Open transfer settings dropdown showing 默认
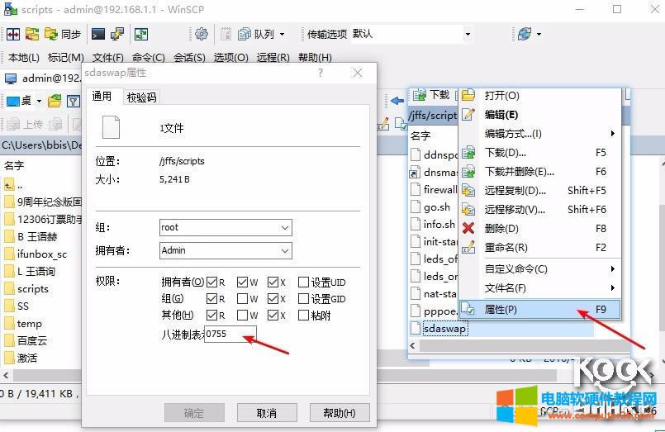Viewport: 665px width, 432px height. pos(467,34)
